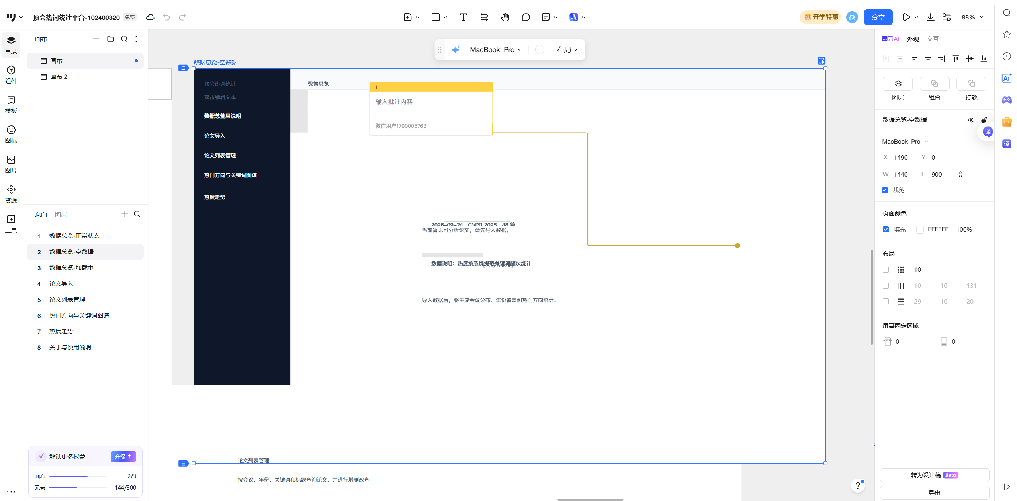Toggle the 填充 fill checkbox

[886, 230]
